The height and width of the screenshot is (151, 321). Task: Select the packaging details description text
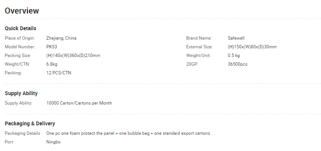129,133
